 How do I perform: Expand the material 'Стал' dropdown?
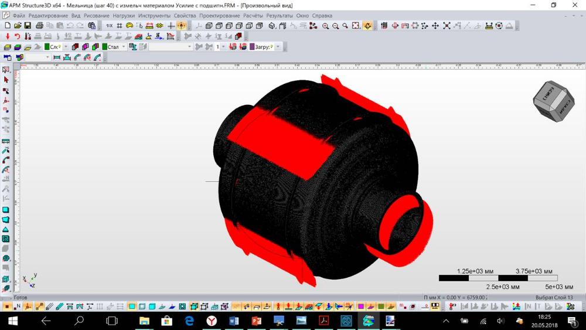click(x=124, y=47)
